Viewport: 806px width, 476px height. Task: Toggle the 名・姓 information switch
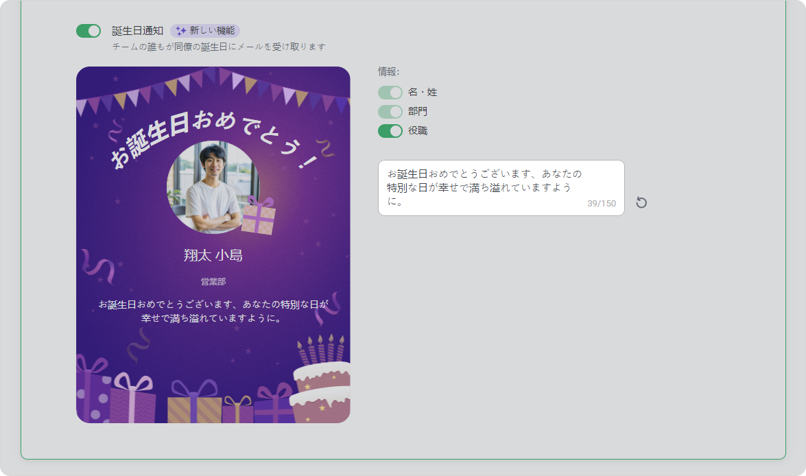(390, 93)
